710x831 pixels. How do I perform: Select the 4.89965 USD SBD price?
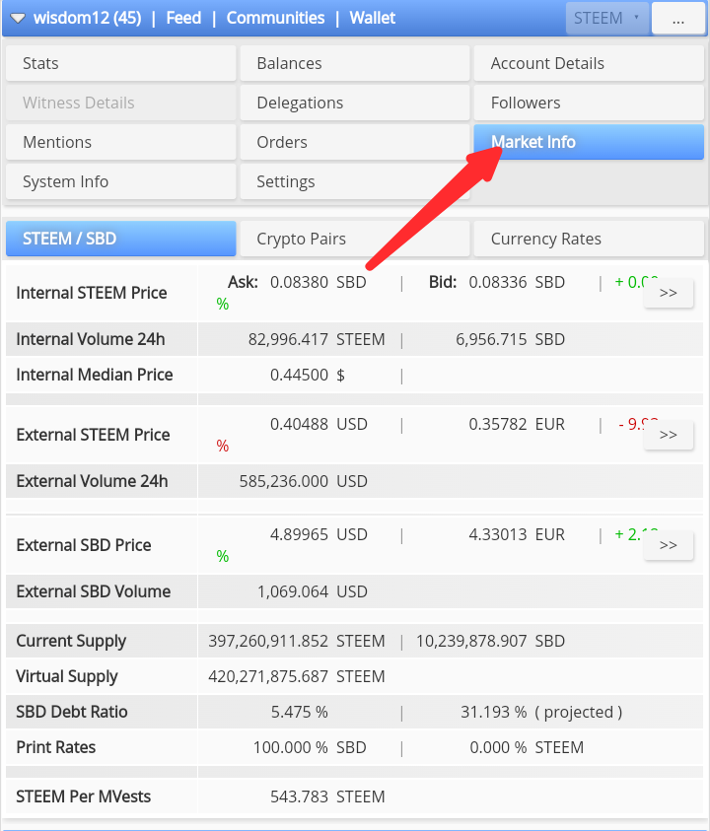pyautogui.click(x=319, y=534)
